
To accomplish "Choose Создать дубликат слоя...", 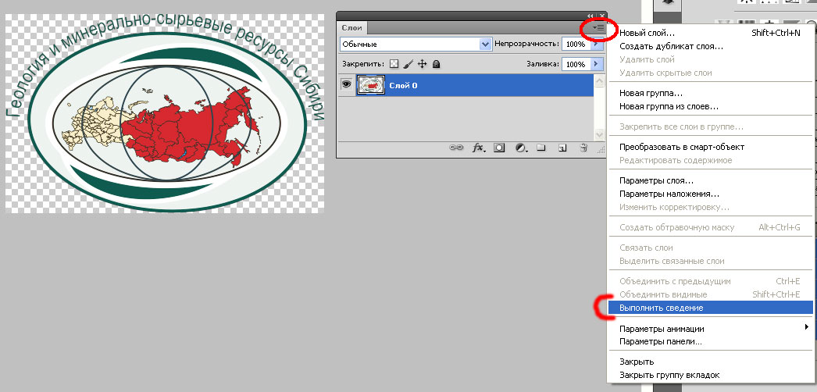I will (x=710, y=46).
